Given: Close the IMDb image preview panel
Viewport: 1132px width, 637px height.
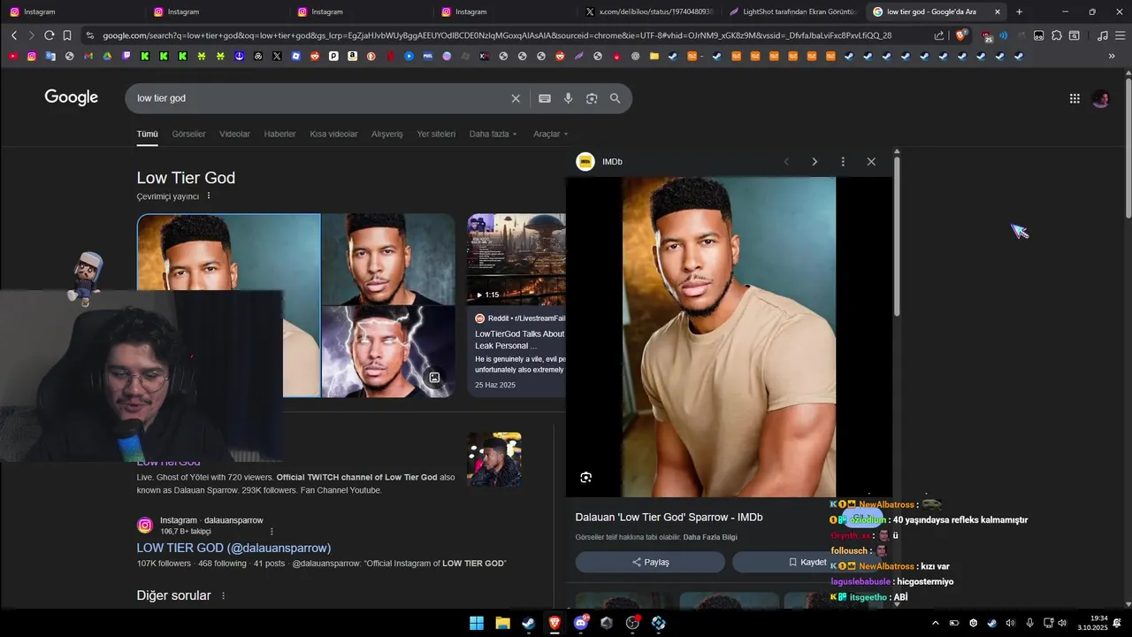Looking at the screenshot, I should (x=871, y=162).
